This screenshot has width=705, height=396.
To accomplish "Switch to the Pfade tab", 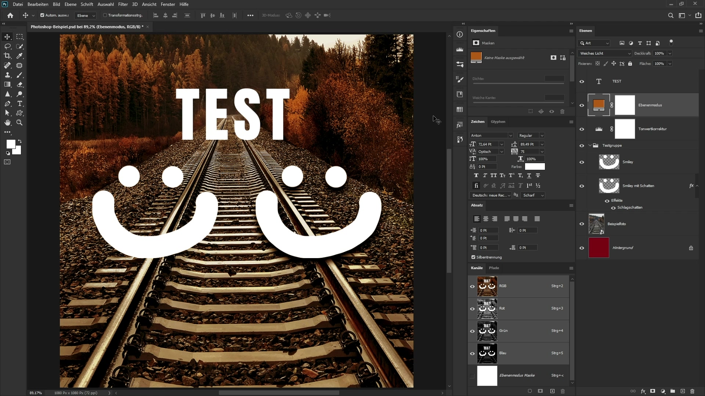I will click(494, 268).
